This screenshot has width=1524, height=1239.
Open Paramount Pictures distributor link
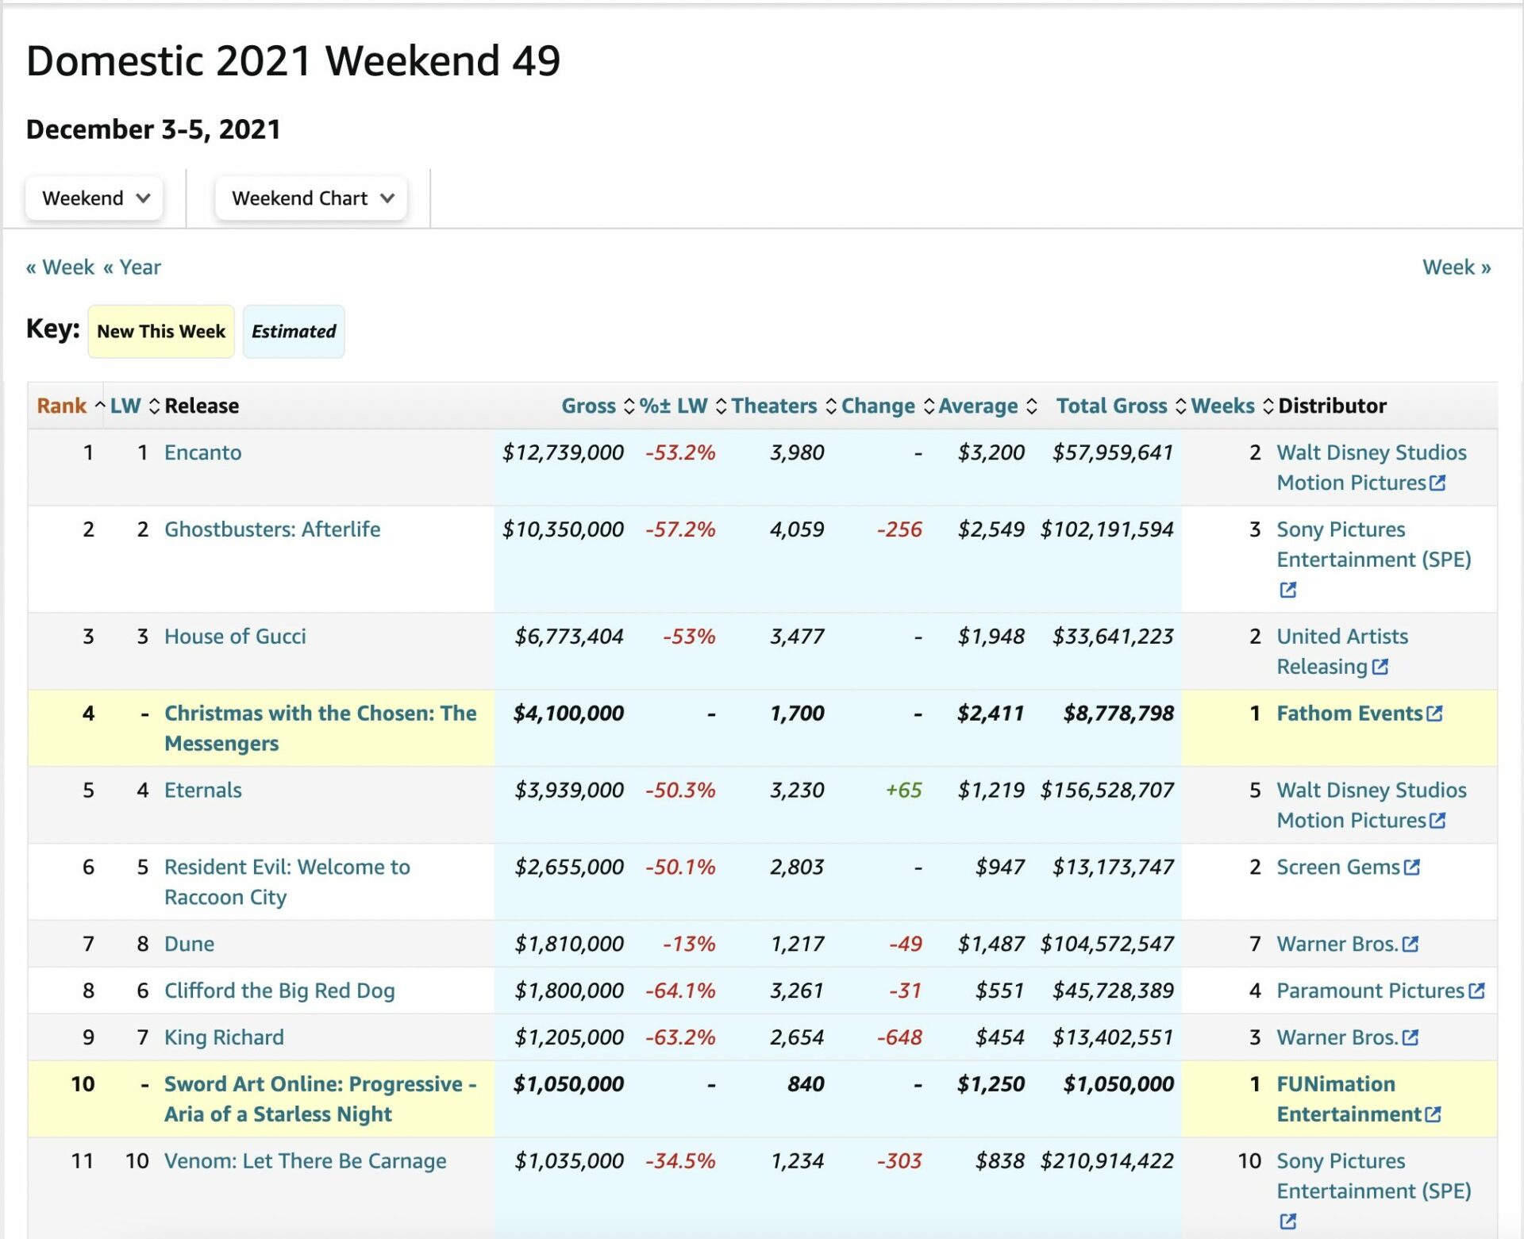(x=1370, y=991)
